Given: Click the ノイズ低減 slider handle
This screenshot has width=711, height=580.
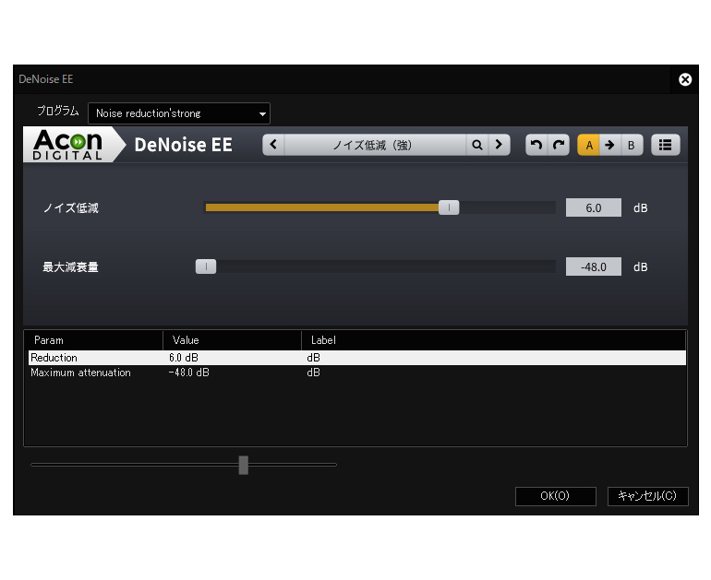Looking at the screenshot, I should [449, 207].
